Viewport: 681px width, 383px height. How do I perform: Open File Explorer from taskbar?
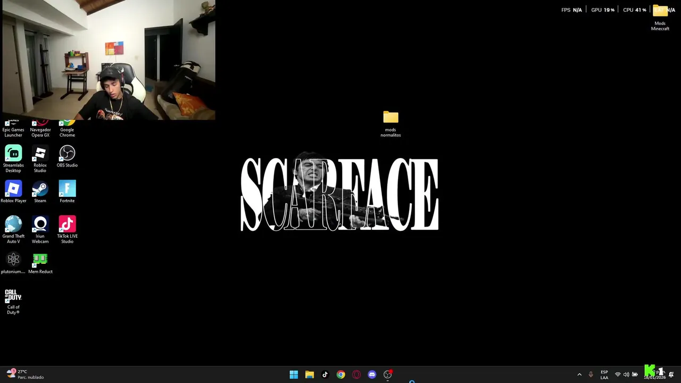point(310,374)
